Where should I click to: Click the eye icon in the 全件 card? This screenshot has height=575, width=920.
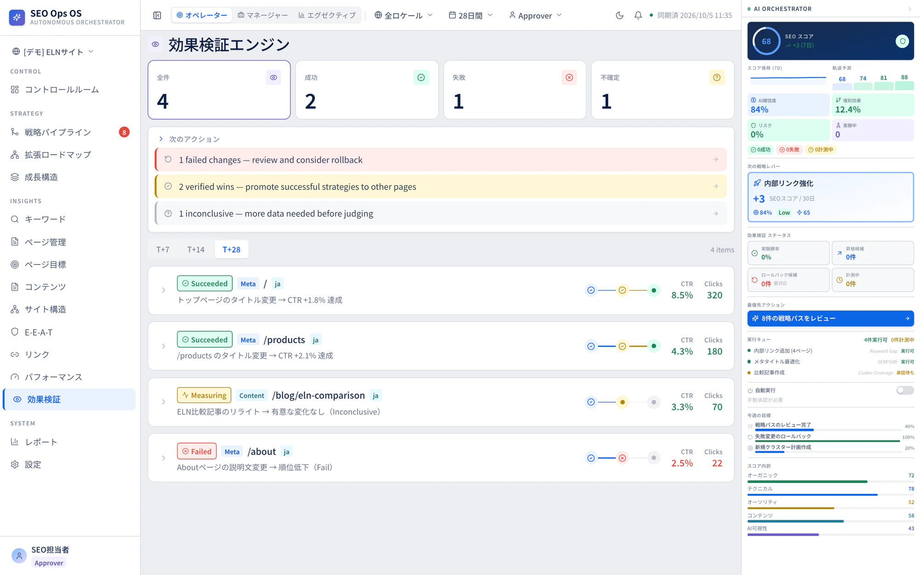coord(273,77)
